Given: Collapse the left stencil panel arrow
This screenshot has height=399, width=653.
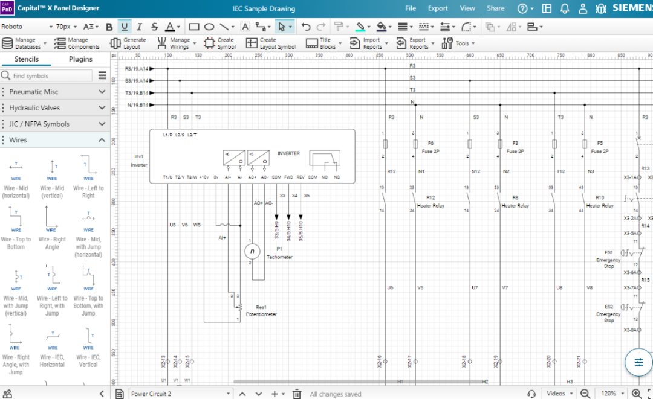Looking at the screenshot, I should coord(102,394).
